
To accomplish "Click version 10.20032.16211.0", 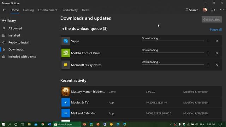I will click(x=156, y=103).
